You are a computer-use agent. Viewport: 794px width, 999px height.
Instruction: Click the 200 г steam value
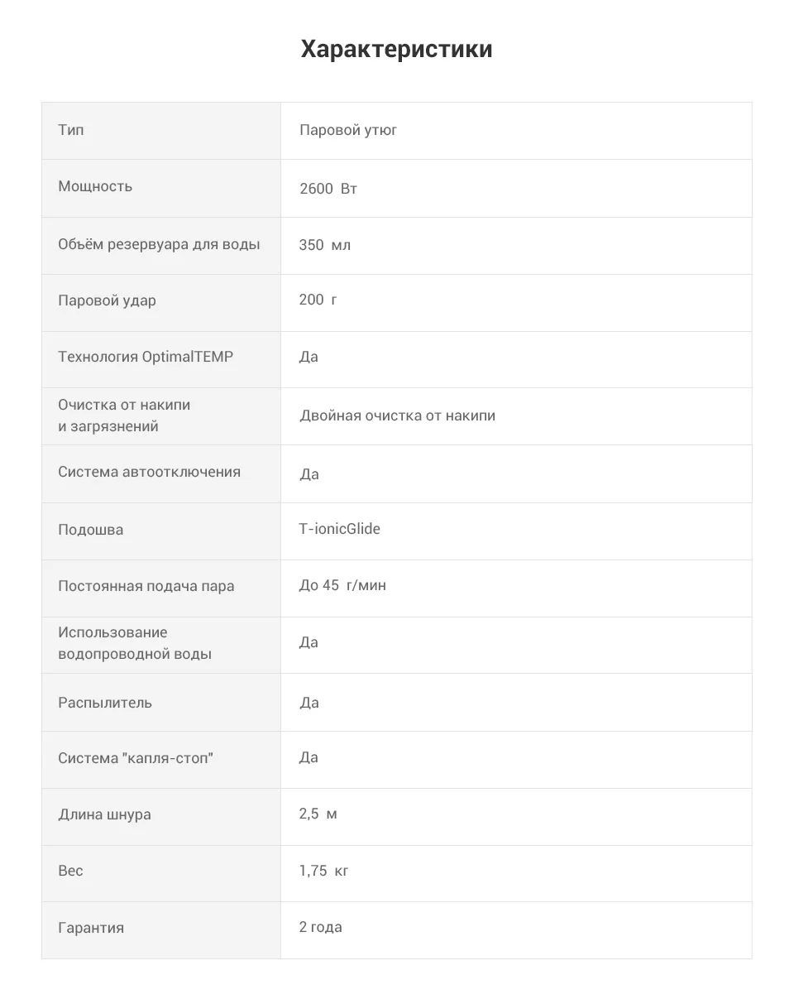click(x=318, y=300)
